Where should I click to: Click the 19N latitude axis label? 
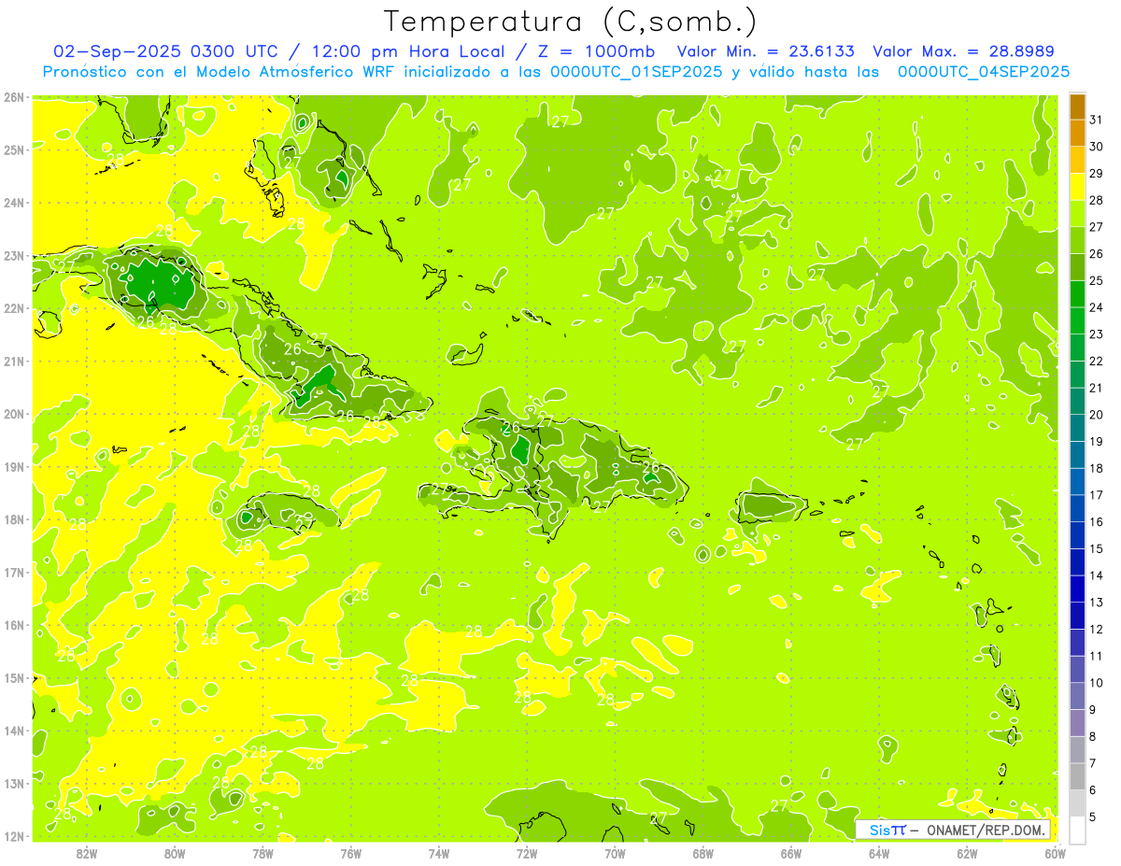click(x=13, y=466)
